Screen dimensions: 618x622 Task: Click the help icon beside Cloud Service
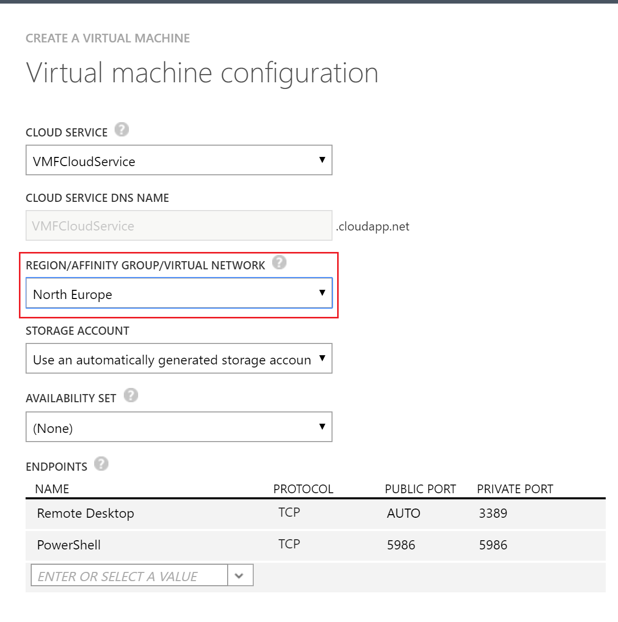[x=122, y=130]
